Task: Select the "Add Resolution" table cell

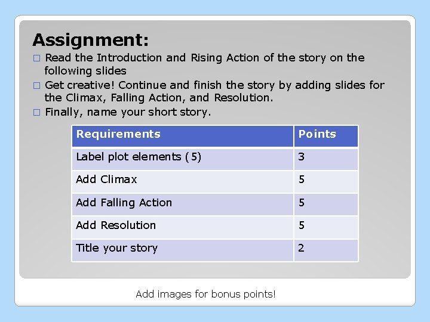Action: tap(182, 226)
